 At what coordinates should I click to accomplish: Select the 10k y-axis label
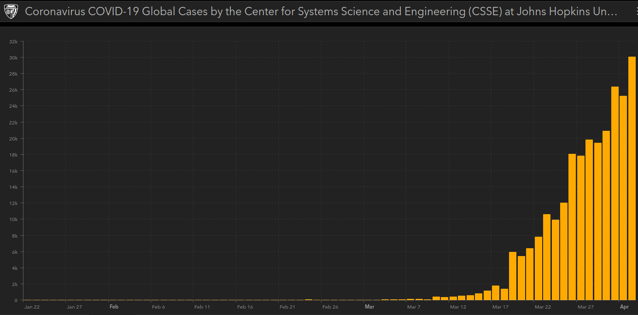(x=13, y=219)
